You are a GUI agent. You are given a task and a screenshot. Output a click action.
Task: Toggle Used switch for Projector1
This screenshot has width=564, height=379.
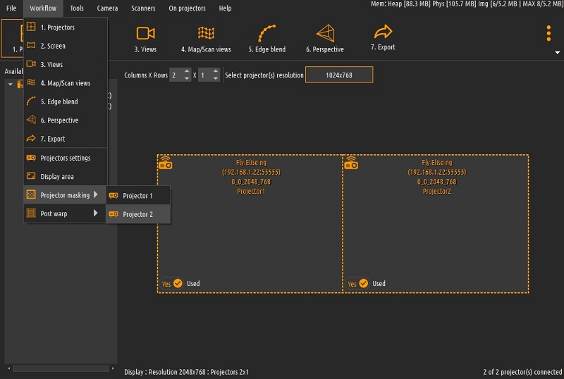point(172,284)
